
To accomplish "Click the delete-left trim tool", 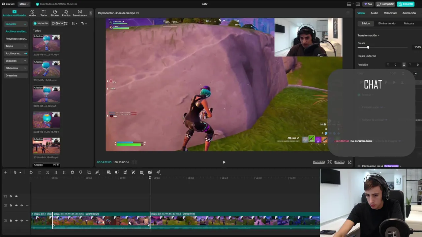I will (56, 172).
